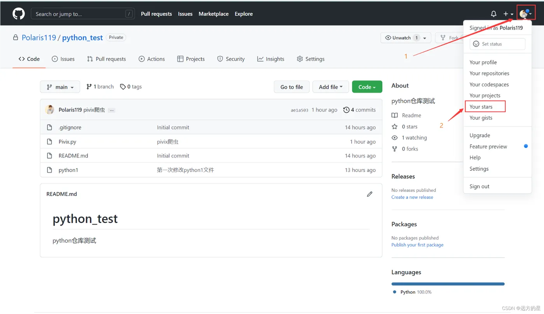The height and width of the screenshot is (314, 544).
Task: Open the Insights tab
Action: click(270, 59)
